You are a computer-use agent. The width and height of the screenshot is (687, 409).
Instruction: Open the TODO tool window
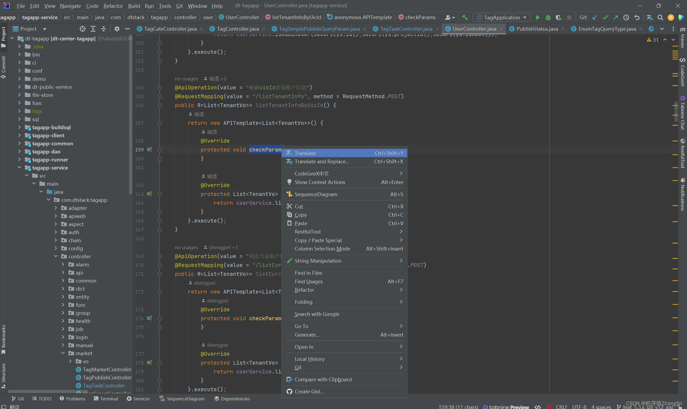[x=42, y=399]
